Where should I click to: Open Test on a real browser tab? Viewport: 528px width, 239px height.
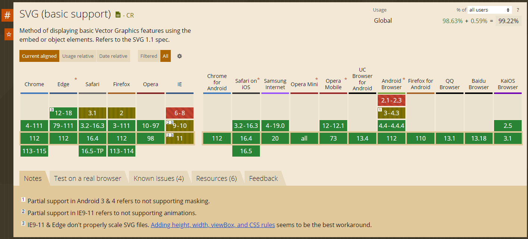click(x=88, y=178)
